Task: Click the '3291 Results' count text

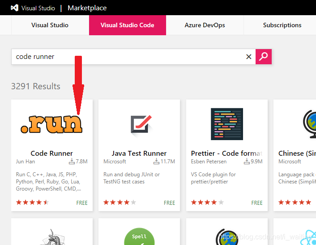Action: click(36, 86)
